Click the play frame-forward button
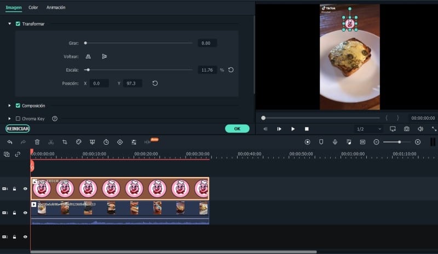 pyautogui.click(x=279, y=129)
